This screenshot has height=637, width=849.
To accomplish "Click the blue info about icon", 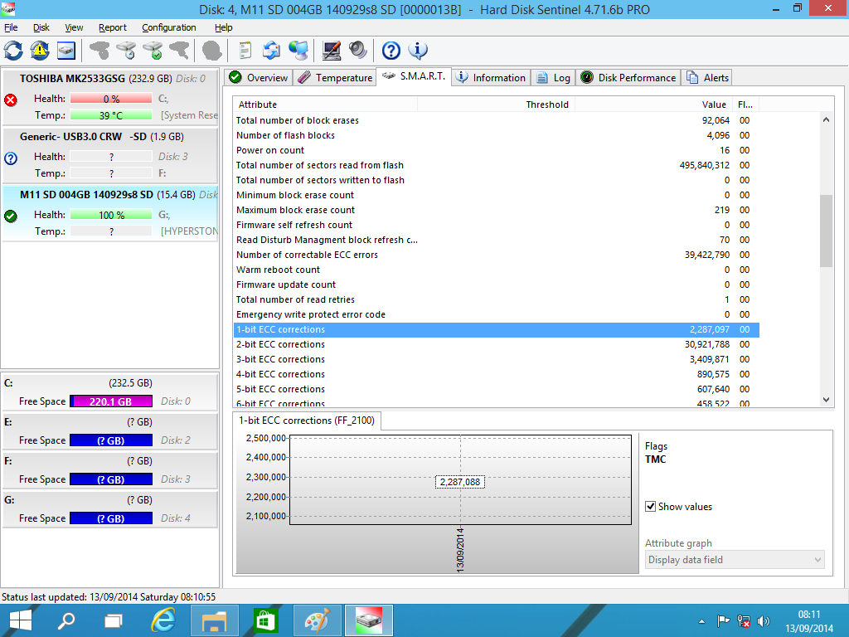I will [x=418, y=51].
